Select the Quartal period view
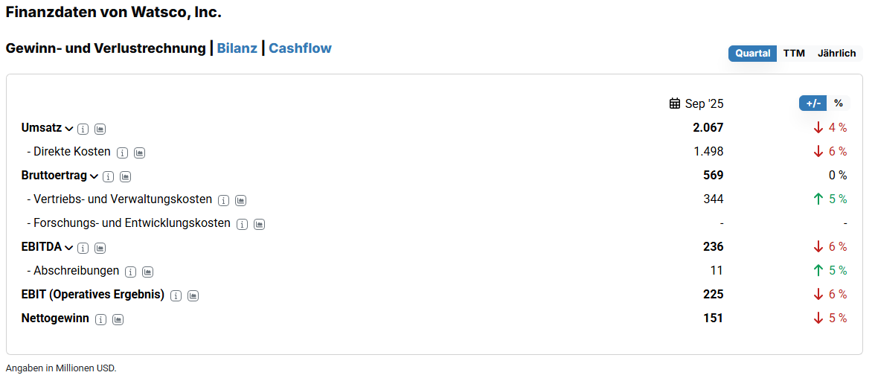Screen dimensions: 875x381 click(x=753, y=54)
